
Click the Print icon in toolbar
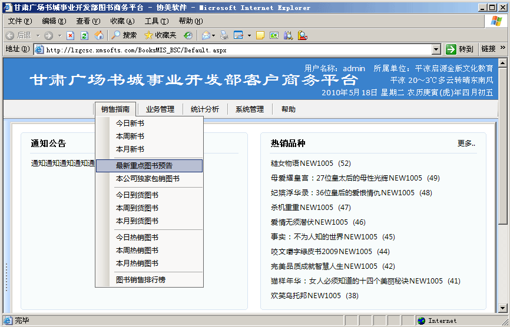[x=224, y=35]
